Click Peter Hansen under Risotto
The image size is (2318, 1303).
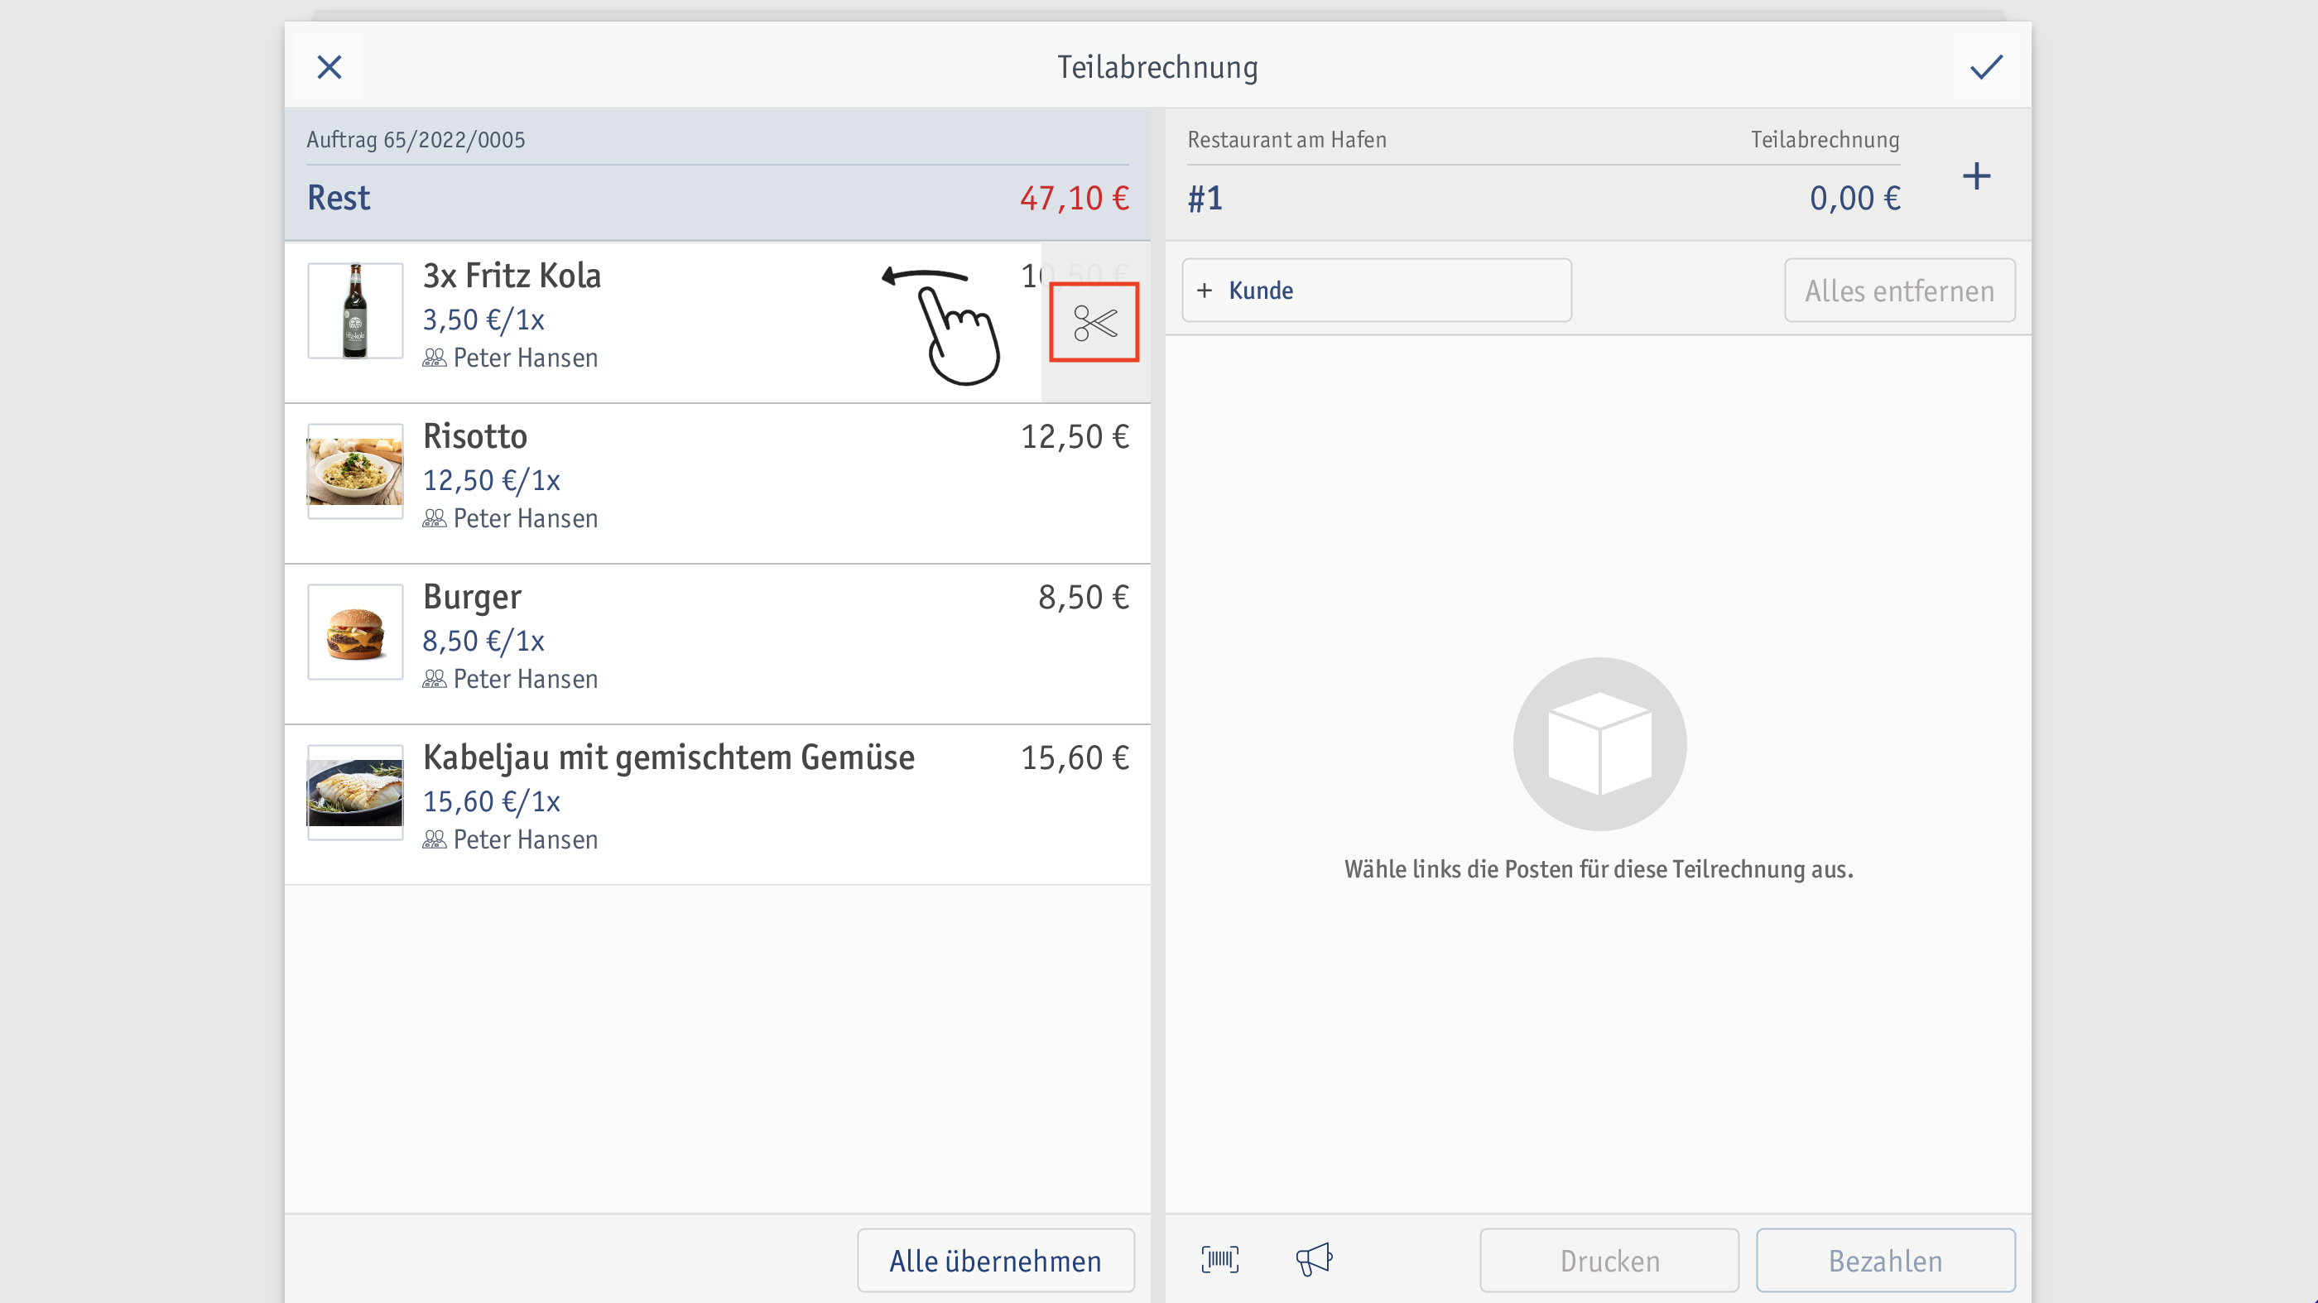(x=510, y=518)
